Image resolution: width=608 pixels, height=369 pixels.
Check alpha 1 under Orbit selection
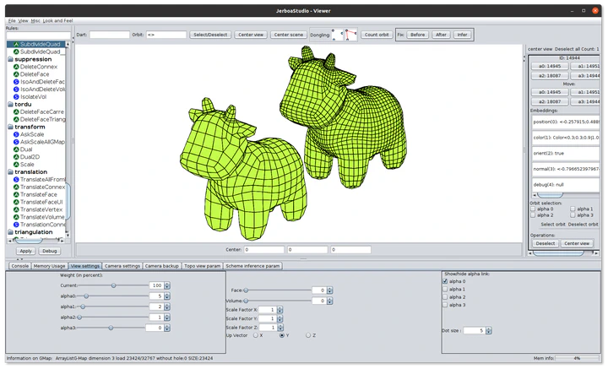point(573,209)
